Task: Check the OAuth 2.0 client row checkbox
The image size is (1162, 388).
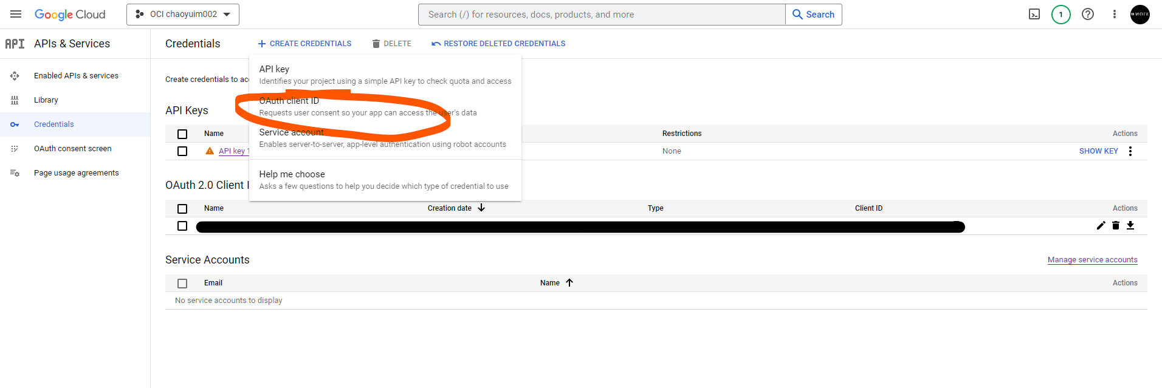Action: [182, 226]
